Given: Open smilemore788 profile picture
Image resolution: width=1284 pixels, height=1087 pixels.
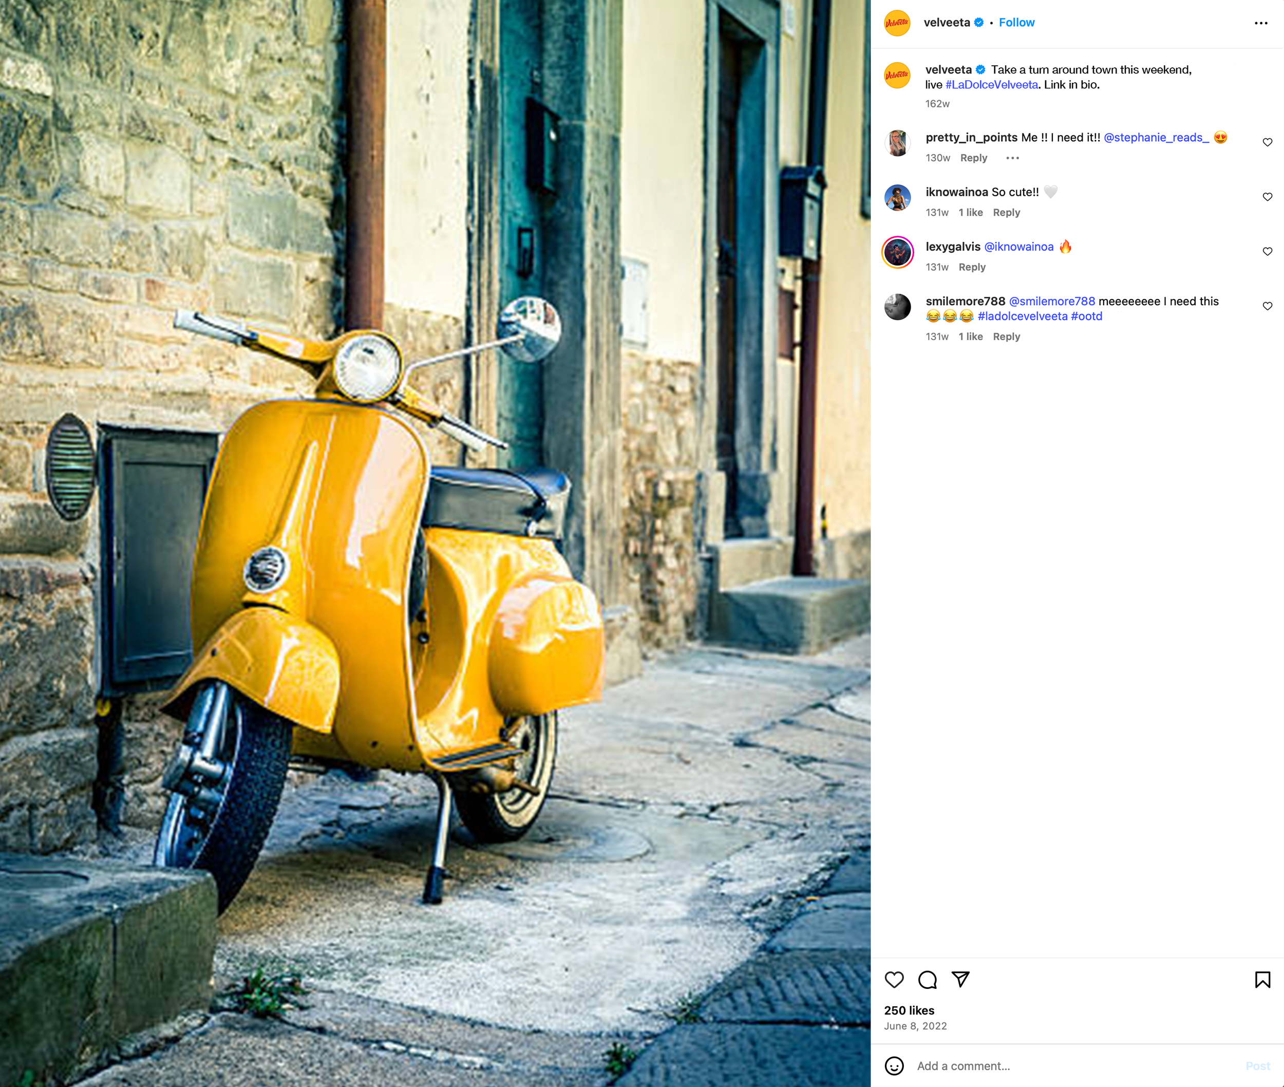Looking at the screenshot, I should (898, 307).
